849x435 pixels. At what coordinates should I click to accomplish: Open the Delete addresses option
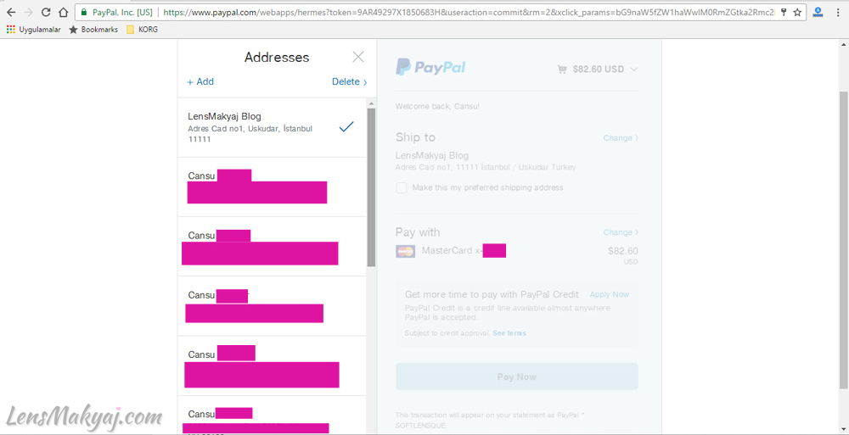pyautogui.click(x=349, y=81)
